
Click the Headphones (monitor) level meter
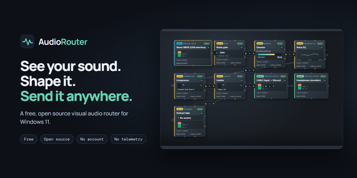click(300, 87)
